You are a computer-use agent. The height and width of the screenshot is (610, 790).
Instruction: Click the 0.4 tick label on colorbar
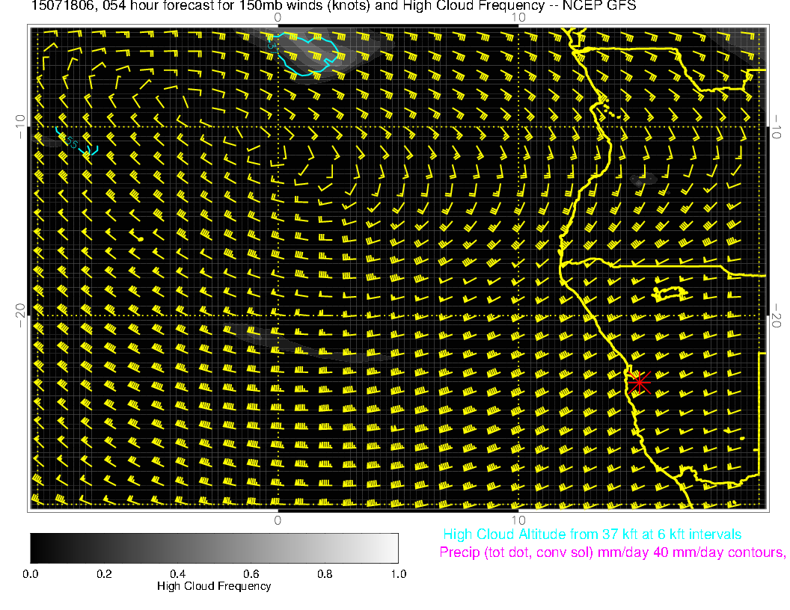click(x=177, y=574)
